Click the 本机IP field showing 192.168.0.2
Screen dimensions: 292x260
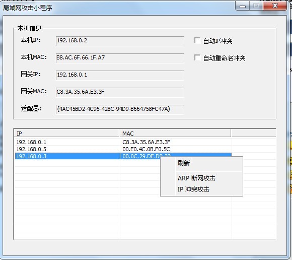[x=120, y=41]
